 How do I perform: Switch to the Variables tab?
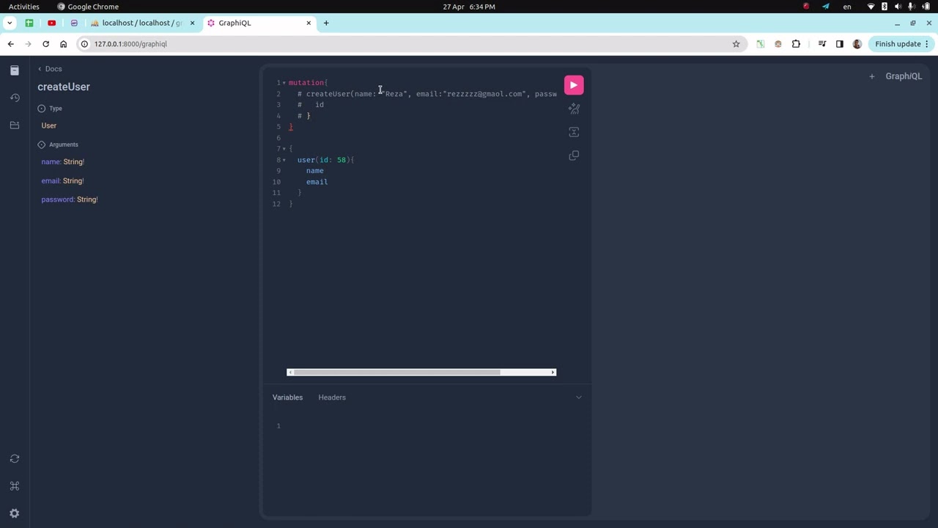(x=287, y=397)
